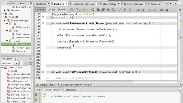Image resolution: width=183 pixels, height=103 pixels.
Task: Switch to the StudentsManager.java tab
Action: click(x=84, y=4)
